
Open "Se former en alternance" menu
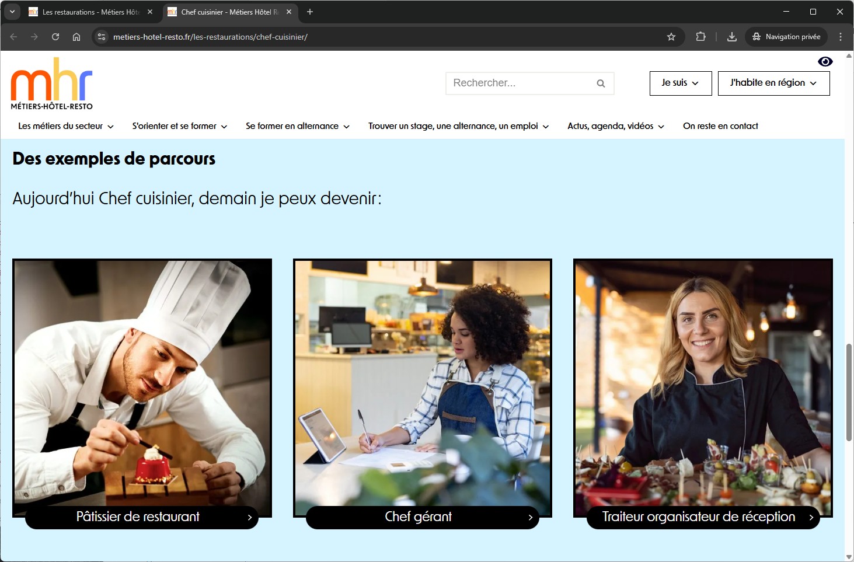(x=297, y=126)
